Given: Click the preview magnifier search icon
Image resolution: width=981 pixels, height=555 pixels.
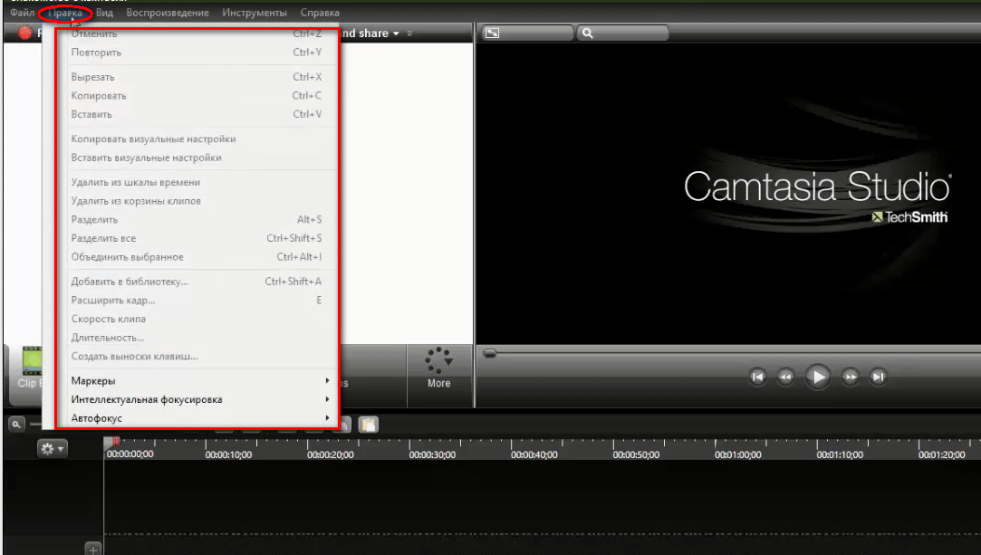Looking at the screenshot, I should [x=587, y=33].
